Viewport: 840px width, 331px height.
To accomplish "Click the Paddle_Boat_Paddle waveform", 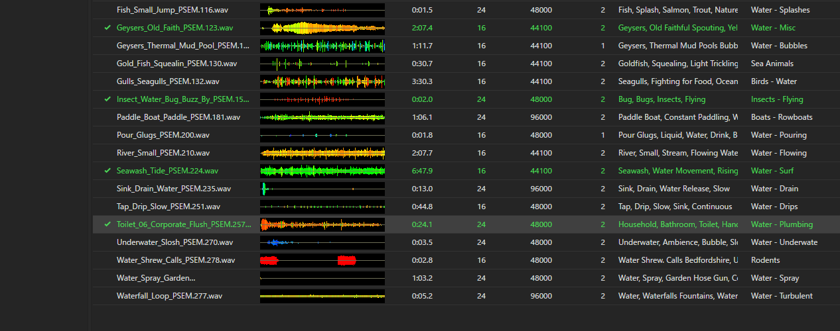I will click(x=322, y=117).
